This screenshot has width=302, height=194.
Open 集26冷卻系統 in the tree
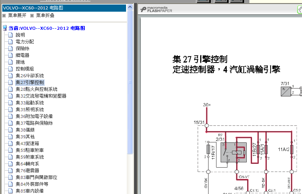pos(30,76)
